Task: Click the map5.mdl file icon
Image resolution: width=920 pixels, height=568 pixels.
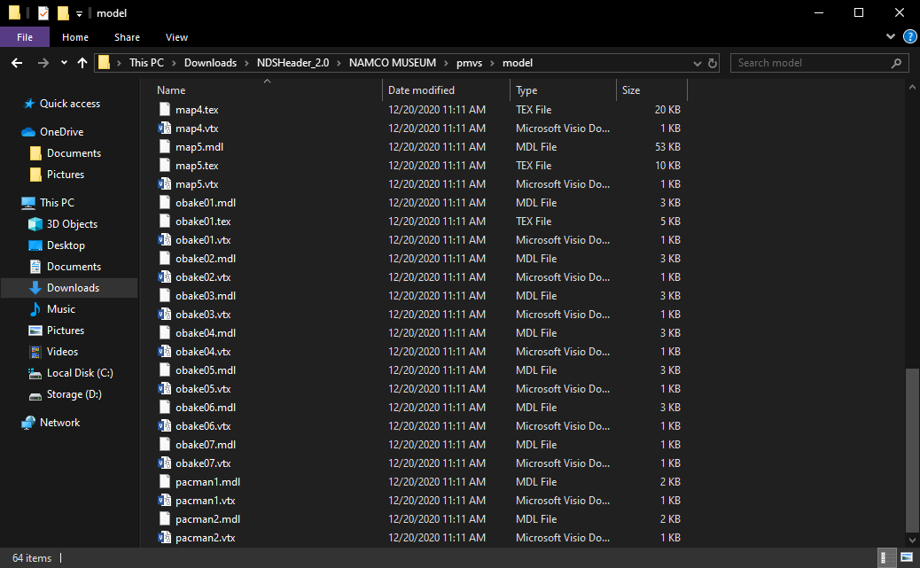Action: tap(165, 147)
